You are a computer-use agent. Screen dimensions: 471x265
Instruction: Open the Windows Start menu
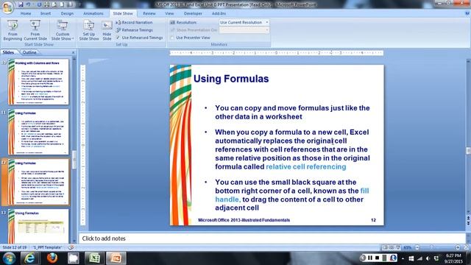[x=10, y=258]
